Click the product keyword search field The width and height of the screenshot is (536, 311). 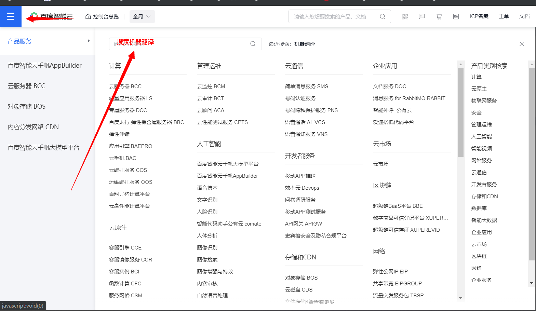click(x=185, y=44)
